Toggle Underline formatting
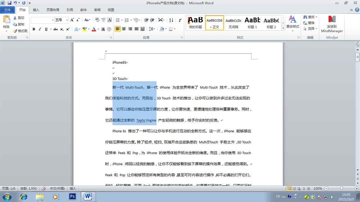 point(46,29)
